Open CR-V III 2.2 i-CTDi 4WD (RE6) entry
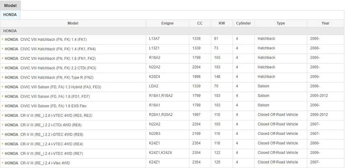 click(43, 125)
